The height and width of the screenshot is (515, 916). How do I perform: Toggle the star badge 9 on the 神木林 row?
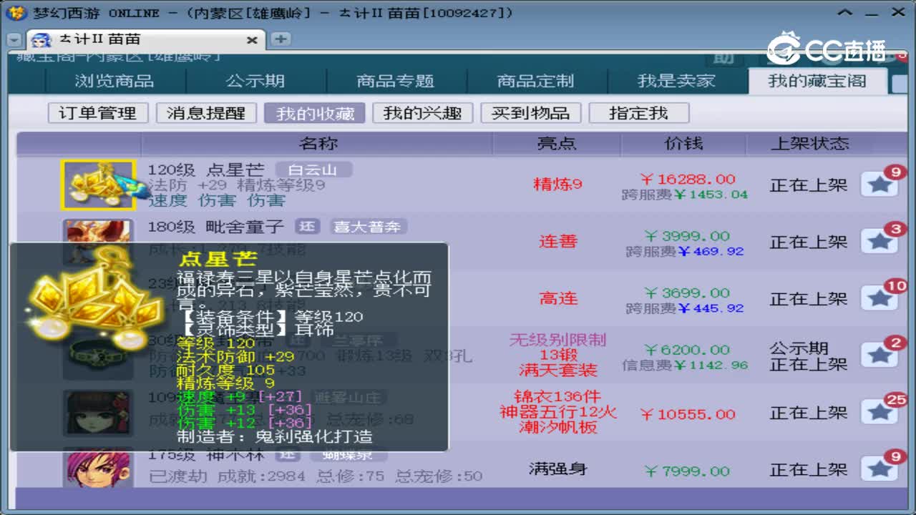880,470
